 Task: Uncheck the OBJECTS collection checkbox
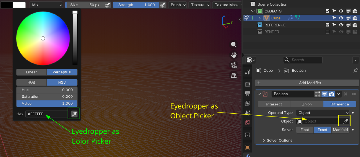tap(327, 11)
